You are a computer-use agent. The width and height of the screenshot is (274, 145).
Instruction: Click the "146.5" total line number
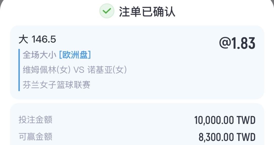(x=44, y=39)
